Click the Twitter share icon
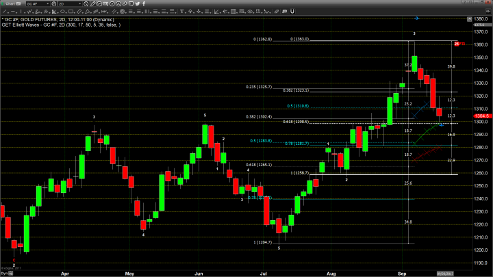Viewport: 493px width, 277px height. [x=138, y=4]
